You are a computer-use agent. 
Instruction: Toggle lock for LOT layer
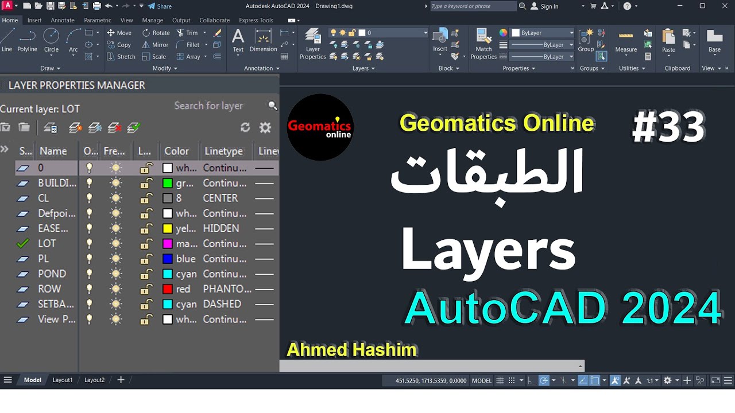pyautogui.click(x=146, y=243)
